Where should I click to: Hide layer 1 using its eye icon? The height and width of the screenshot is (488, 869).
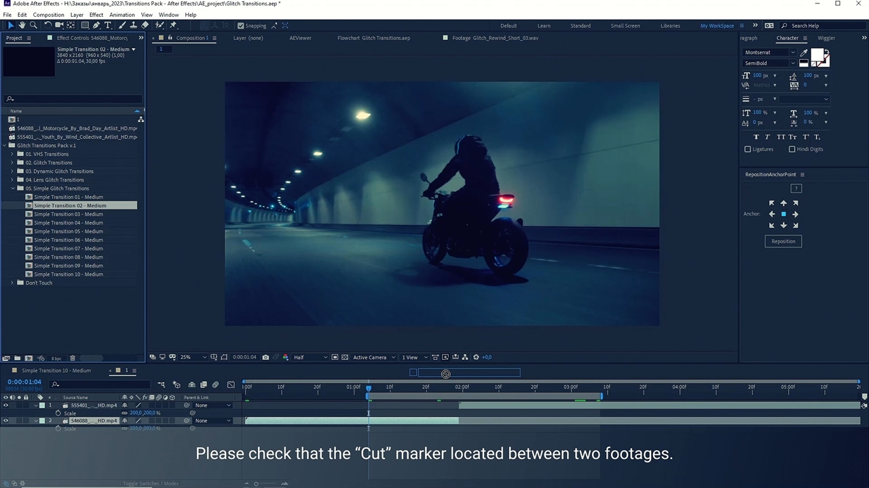click(x=6, y=405)
